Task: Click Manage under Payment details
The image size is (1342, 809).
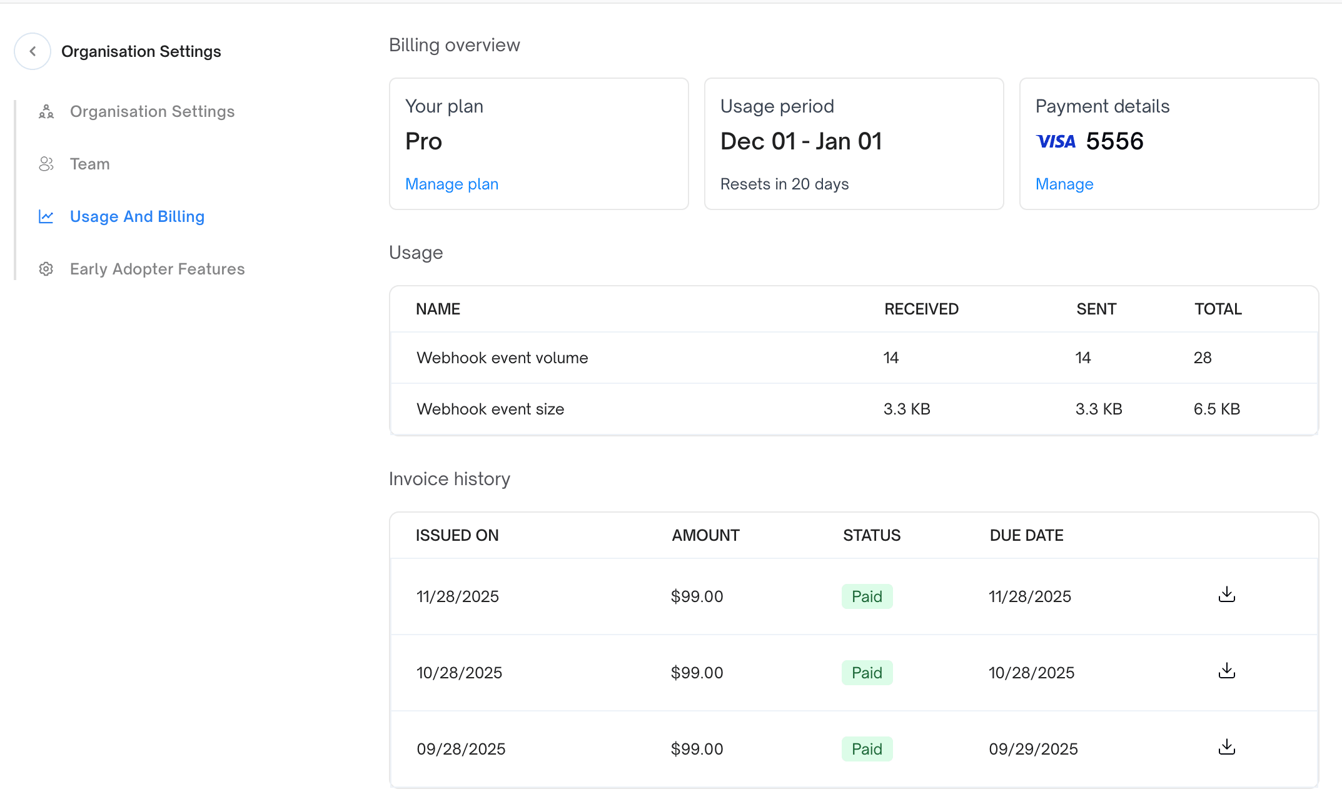Action: click(1064, 183)
